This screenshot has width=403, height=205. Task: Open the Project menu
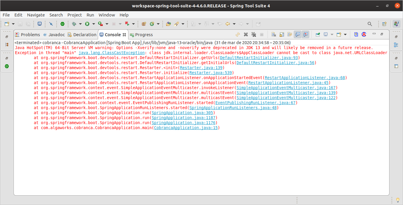[75, 15]
